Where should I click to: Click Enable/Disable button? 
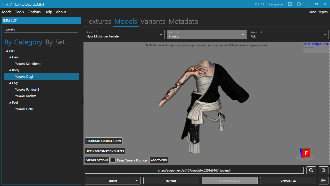[x=230, y=181]
